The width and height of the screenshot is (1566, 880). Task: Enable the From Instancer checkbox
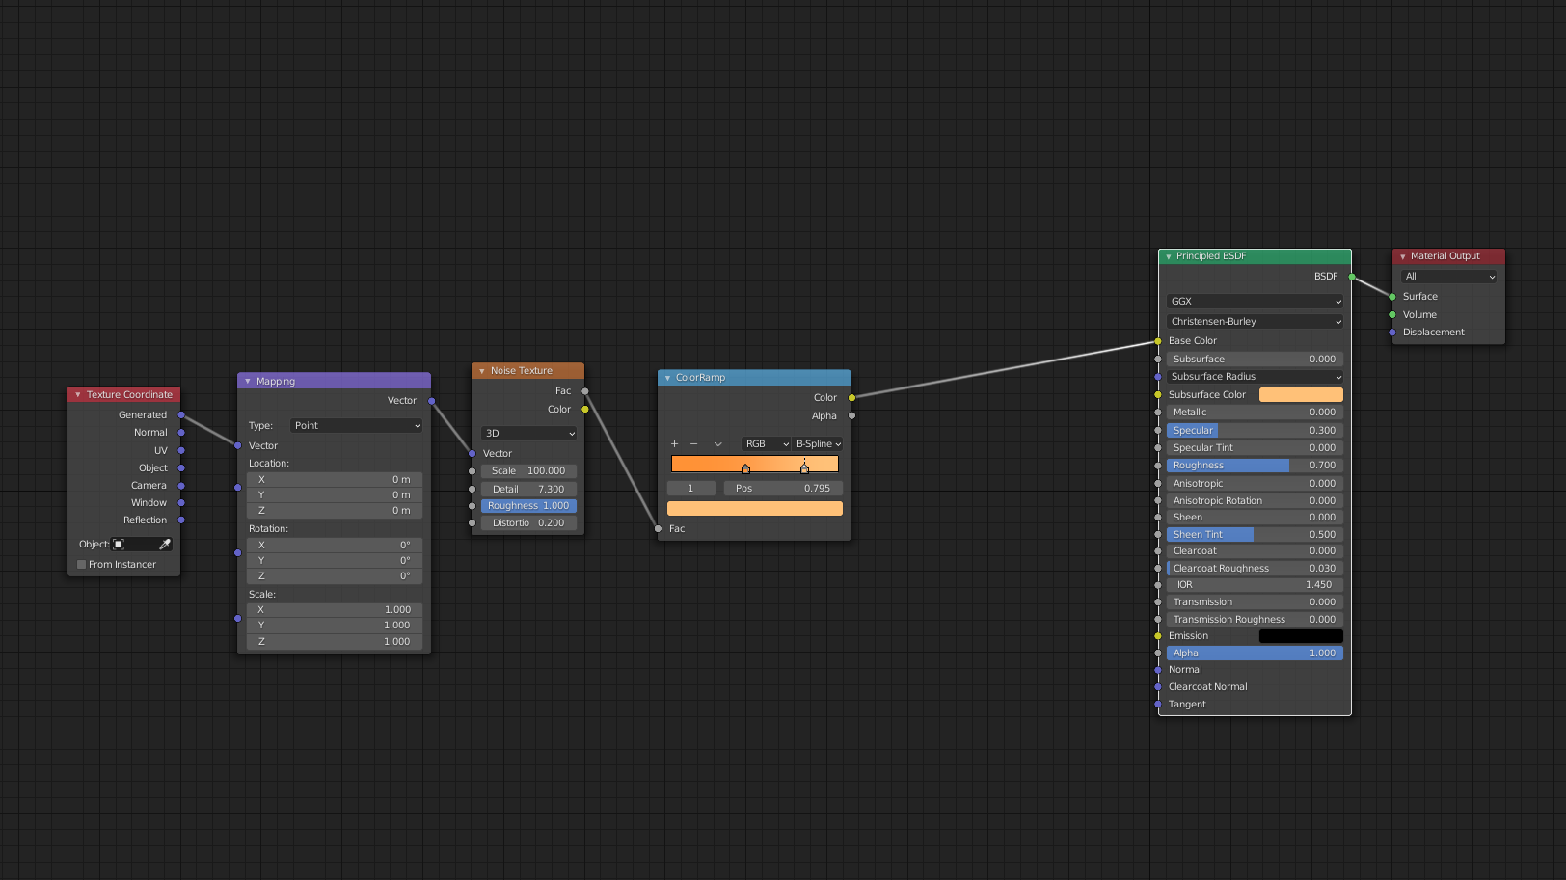click(82, 565)
